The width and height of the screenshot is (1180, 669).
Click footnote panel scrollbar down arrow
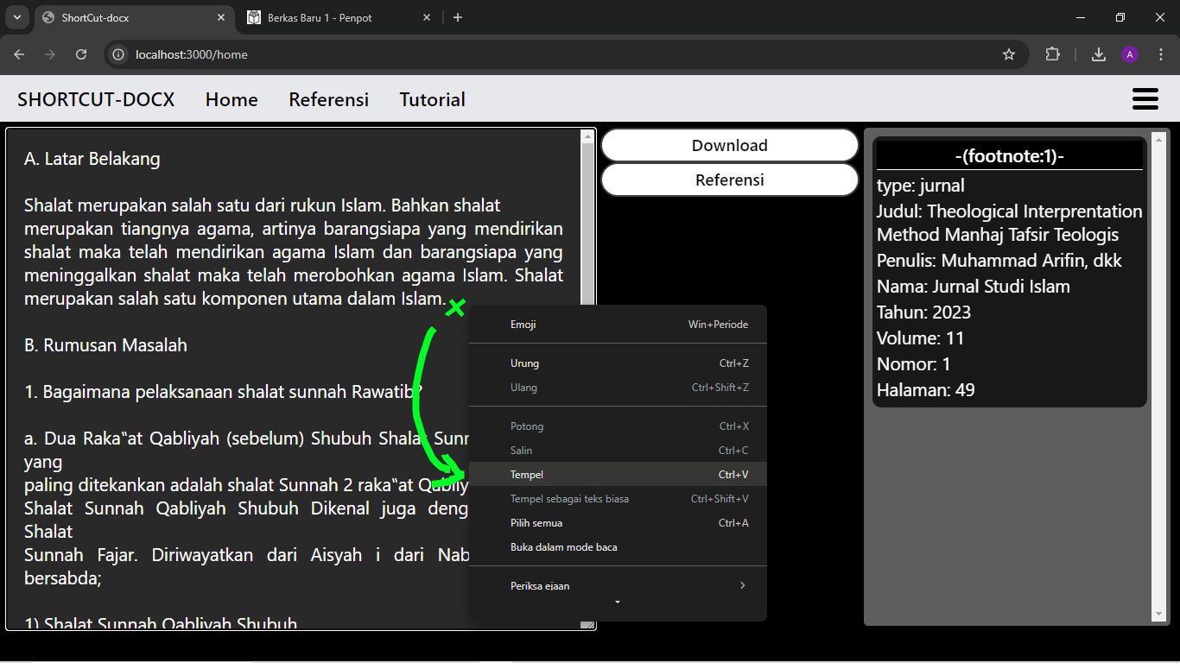point(1159,615)
